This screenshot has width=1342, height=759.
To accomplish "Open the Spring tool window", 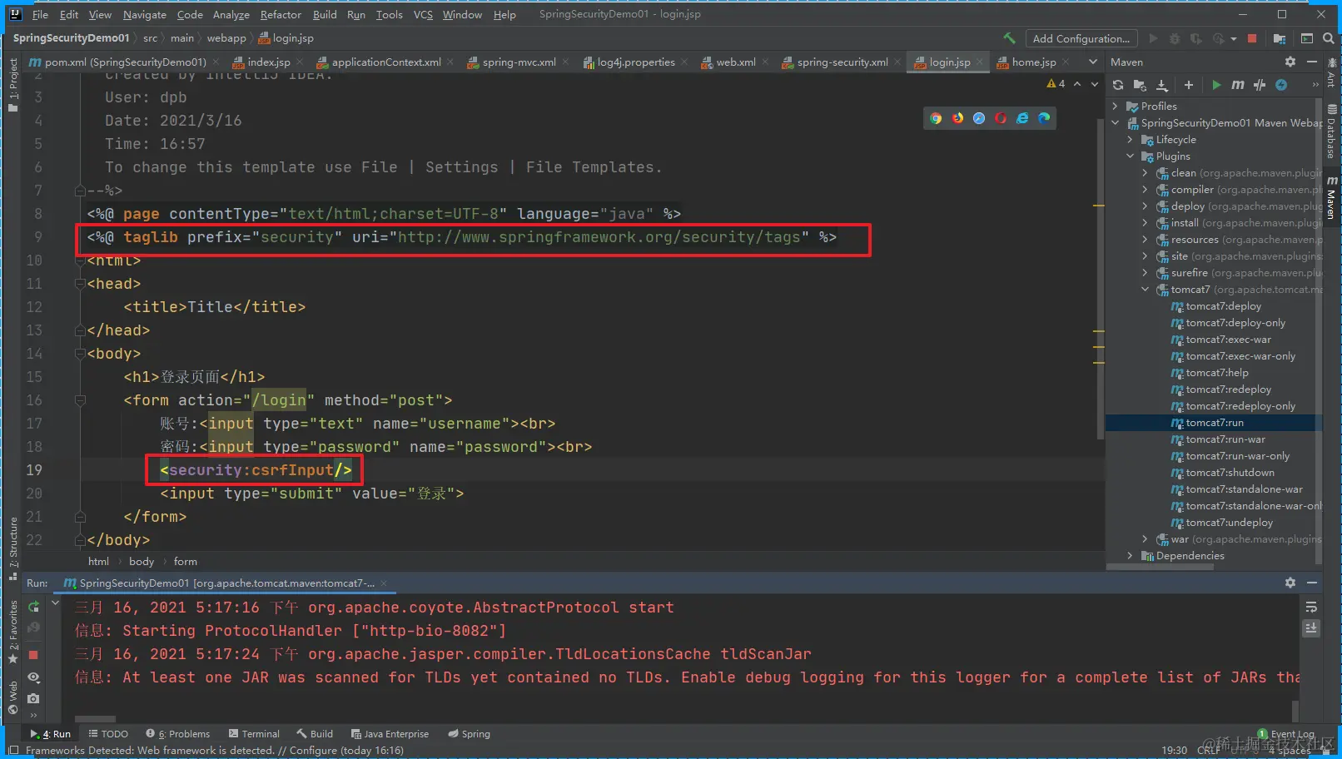I will (x=469, y=734).
